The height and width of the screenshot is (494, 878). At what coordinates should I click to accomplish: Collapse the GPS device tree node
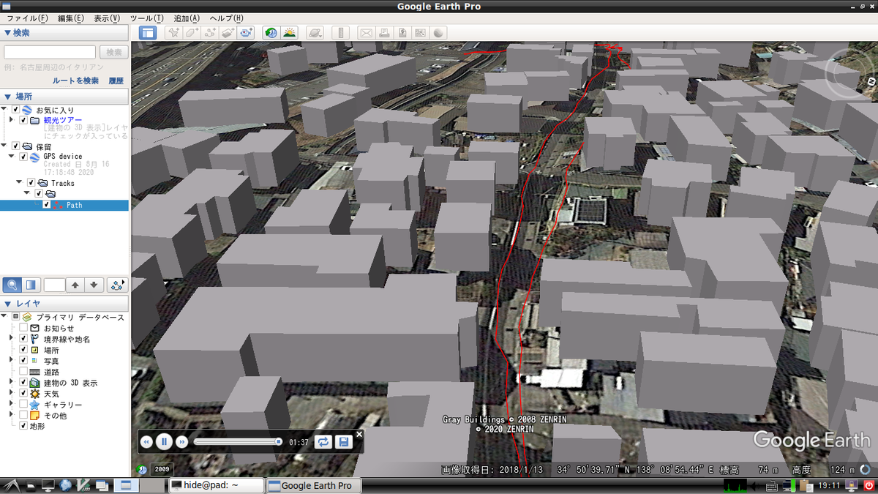pyautogui.click(x=12, y=157)
